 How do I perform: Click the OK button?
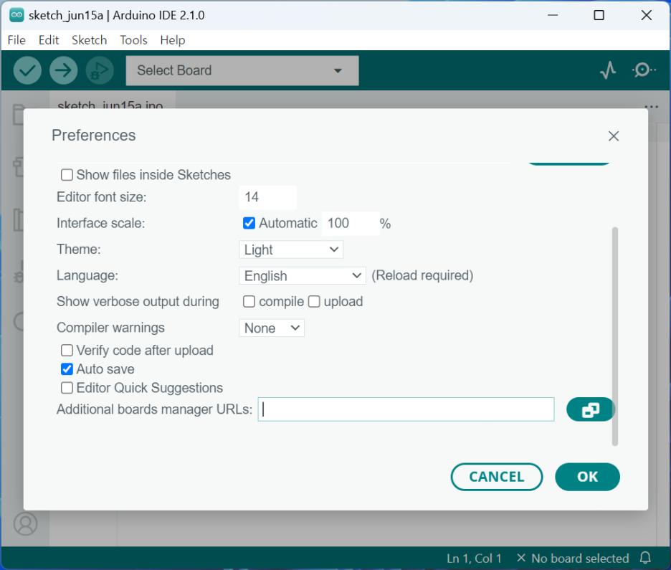[587, 477]
